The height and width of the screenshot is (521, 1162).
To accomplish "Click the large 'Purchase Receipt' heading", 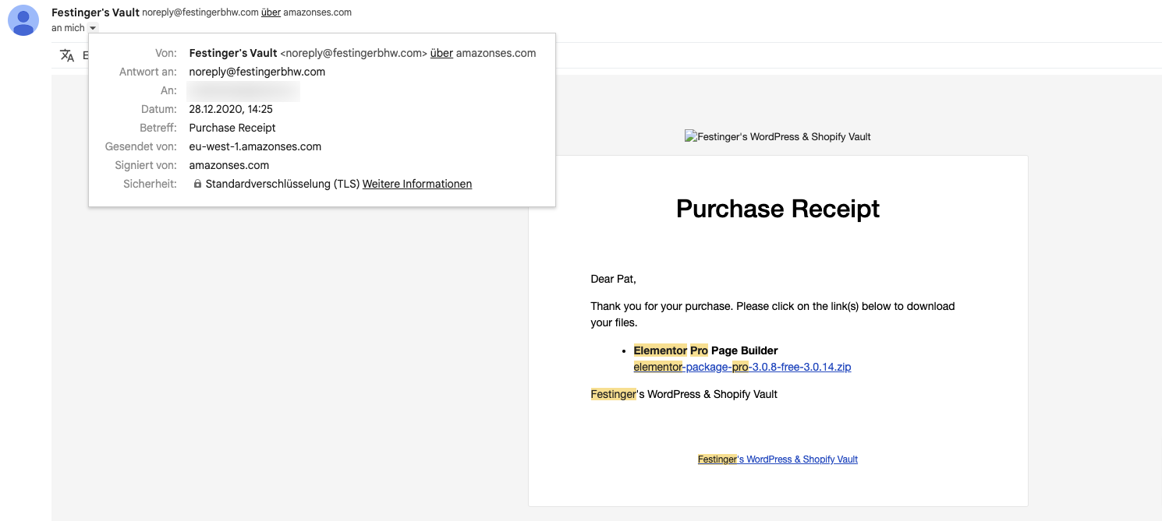I will click(778, 209).
